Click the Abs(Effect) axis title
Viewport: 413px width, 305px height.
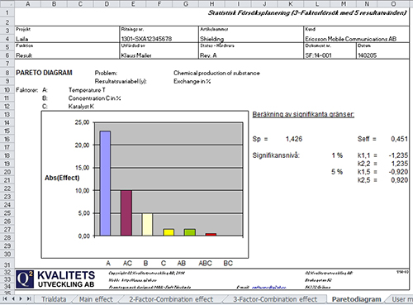62,178
